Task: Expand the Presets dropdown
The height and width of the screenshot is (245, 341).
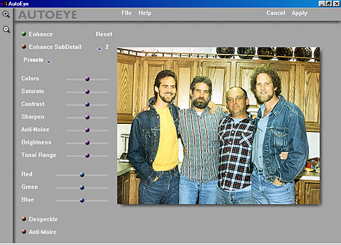Action: pos(49,62)
